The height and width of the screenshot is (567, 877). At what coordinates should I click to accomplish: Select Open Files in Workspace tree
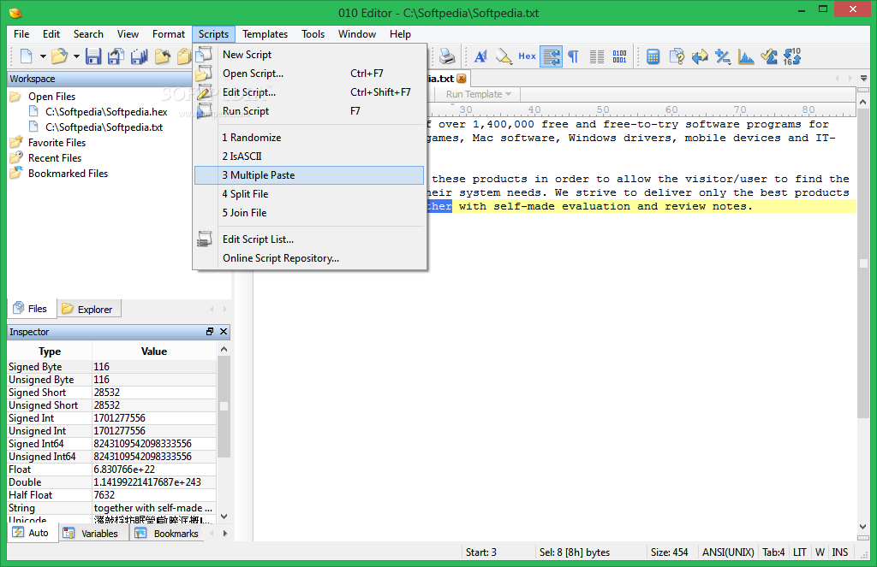coord(51,97)
